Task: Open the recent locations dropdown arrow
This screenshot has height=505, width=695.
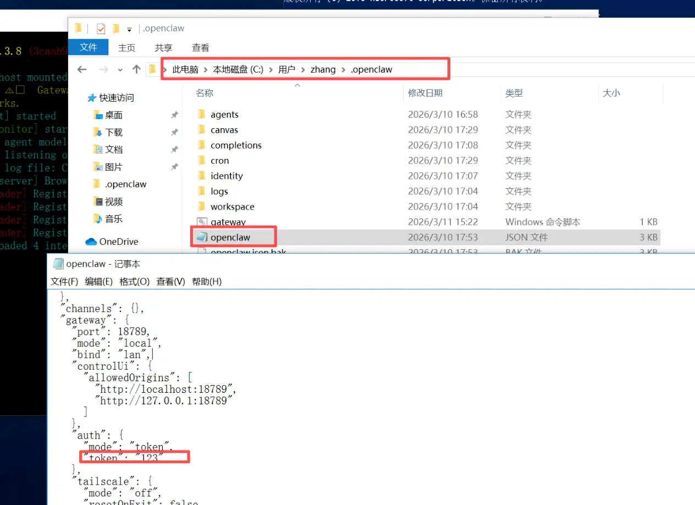Action: coord(120,70)
